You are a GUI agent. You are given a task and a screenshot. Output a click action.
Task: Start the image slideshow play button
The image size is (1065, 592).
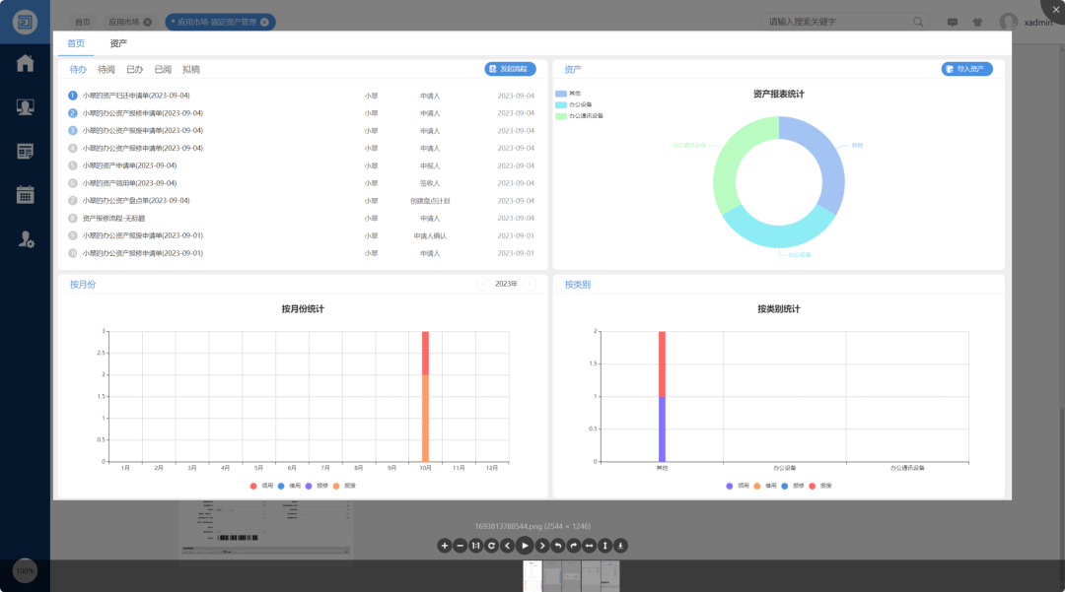[x=525, y=545]
